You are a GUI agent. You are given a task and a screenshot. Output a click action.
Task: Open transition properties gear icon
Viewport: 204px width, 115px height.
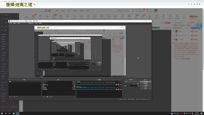(x=138, y=84)
